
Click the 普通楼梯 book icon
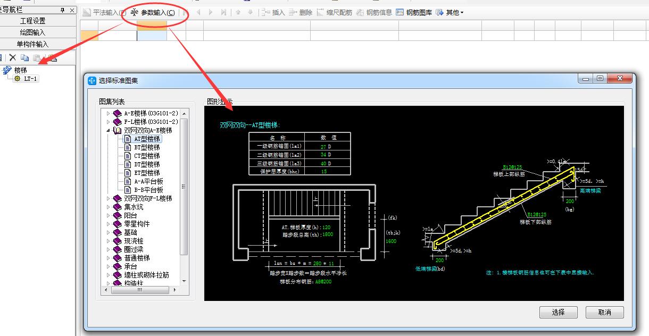(118, 258)
